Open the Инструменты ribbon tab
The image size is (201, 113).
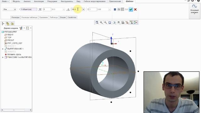[67, 1]
